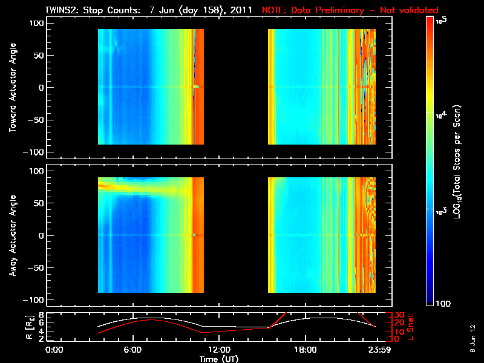Click the R [RE] axis label
Viewport: 484px width, 363px height.
pyautogui.click(x=29, y=327)
